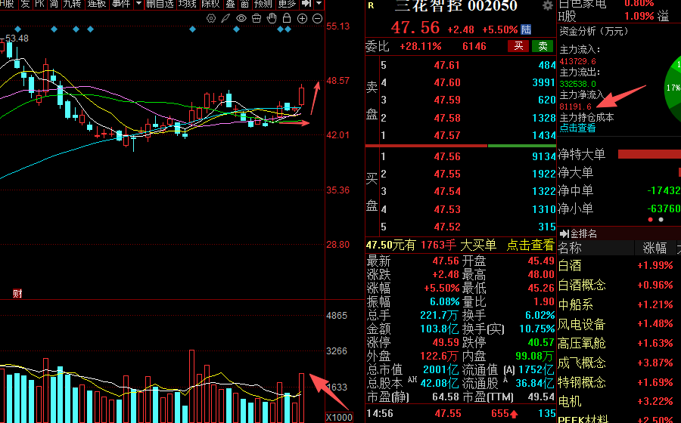
Task: Click the green 卖 sell button
Action: (543, 46)
